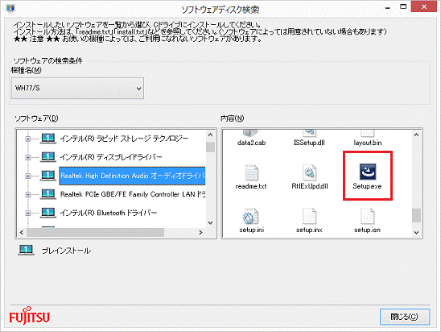The height and width of the screenshot is (332, 441).
Task: Click the contents pane vertical scrollbar thumb
Action: 417,215
